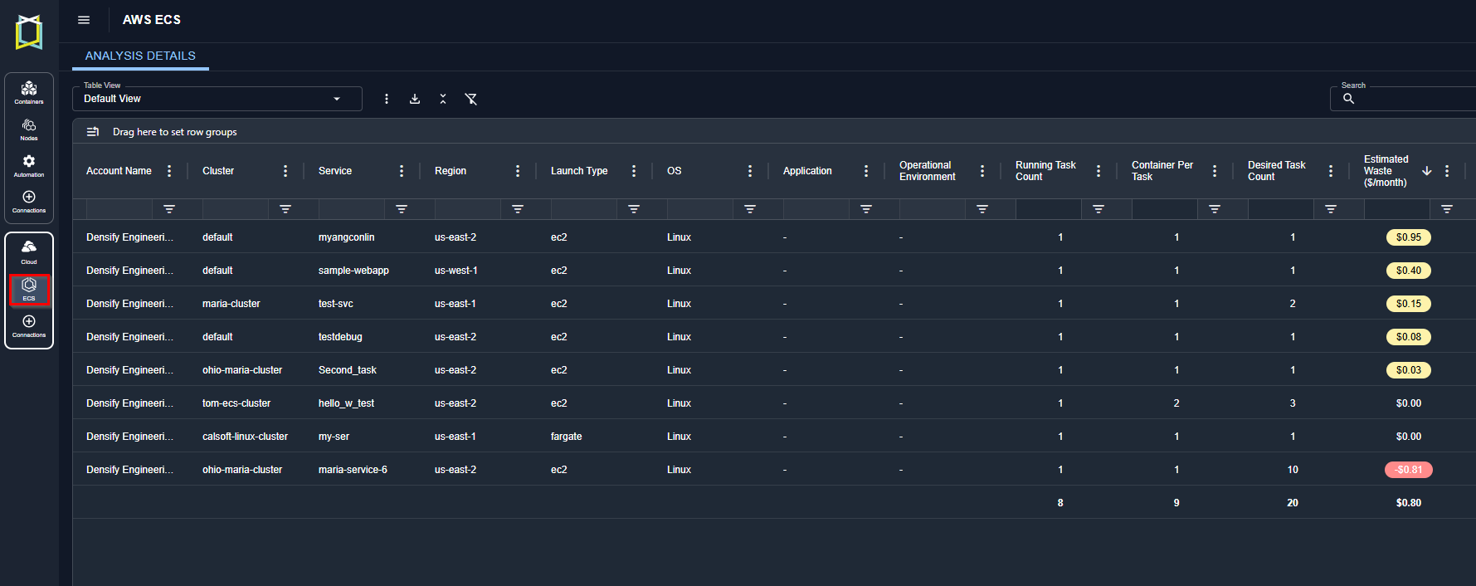Open Estimated Waste column filter
The image size is (1476, 586).
tap(1447, 209)
